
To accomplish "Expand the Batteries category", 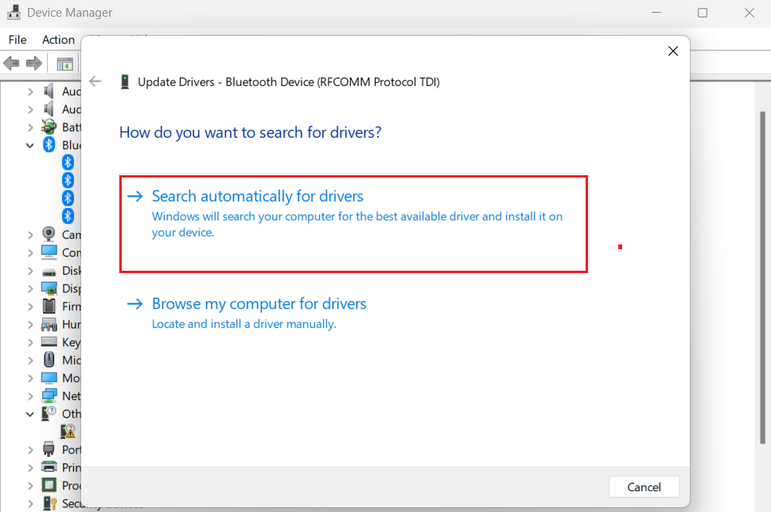I will [x=30, y=127].
